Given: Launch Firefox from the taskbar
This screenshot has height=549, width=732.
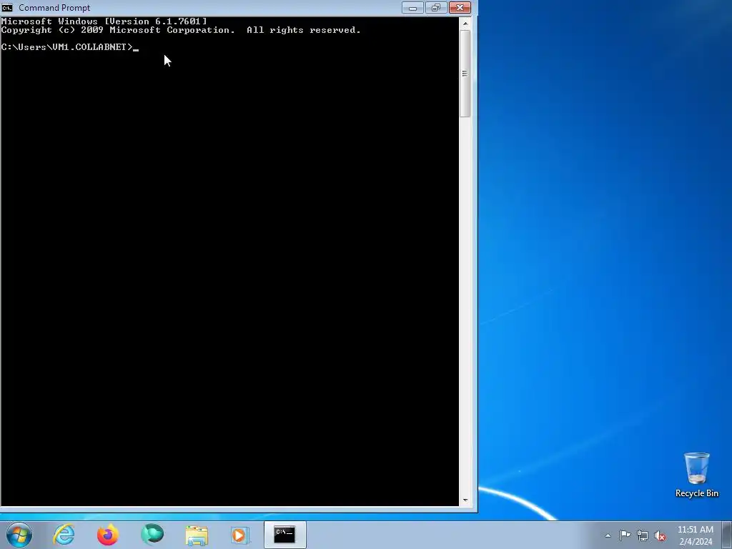Looking at the screenshot, I should tap(108, 535).
